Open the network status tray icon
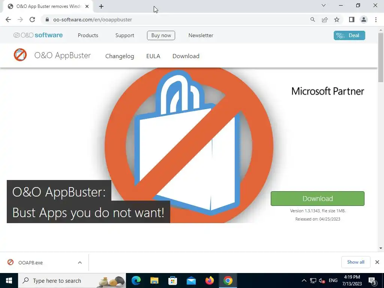 point(313,280)
